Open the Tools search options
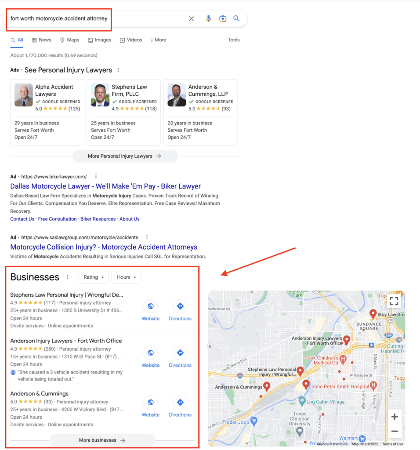This screenshot has height=450, width=420. [x=234, y=40]
